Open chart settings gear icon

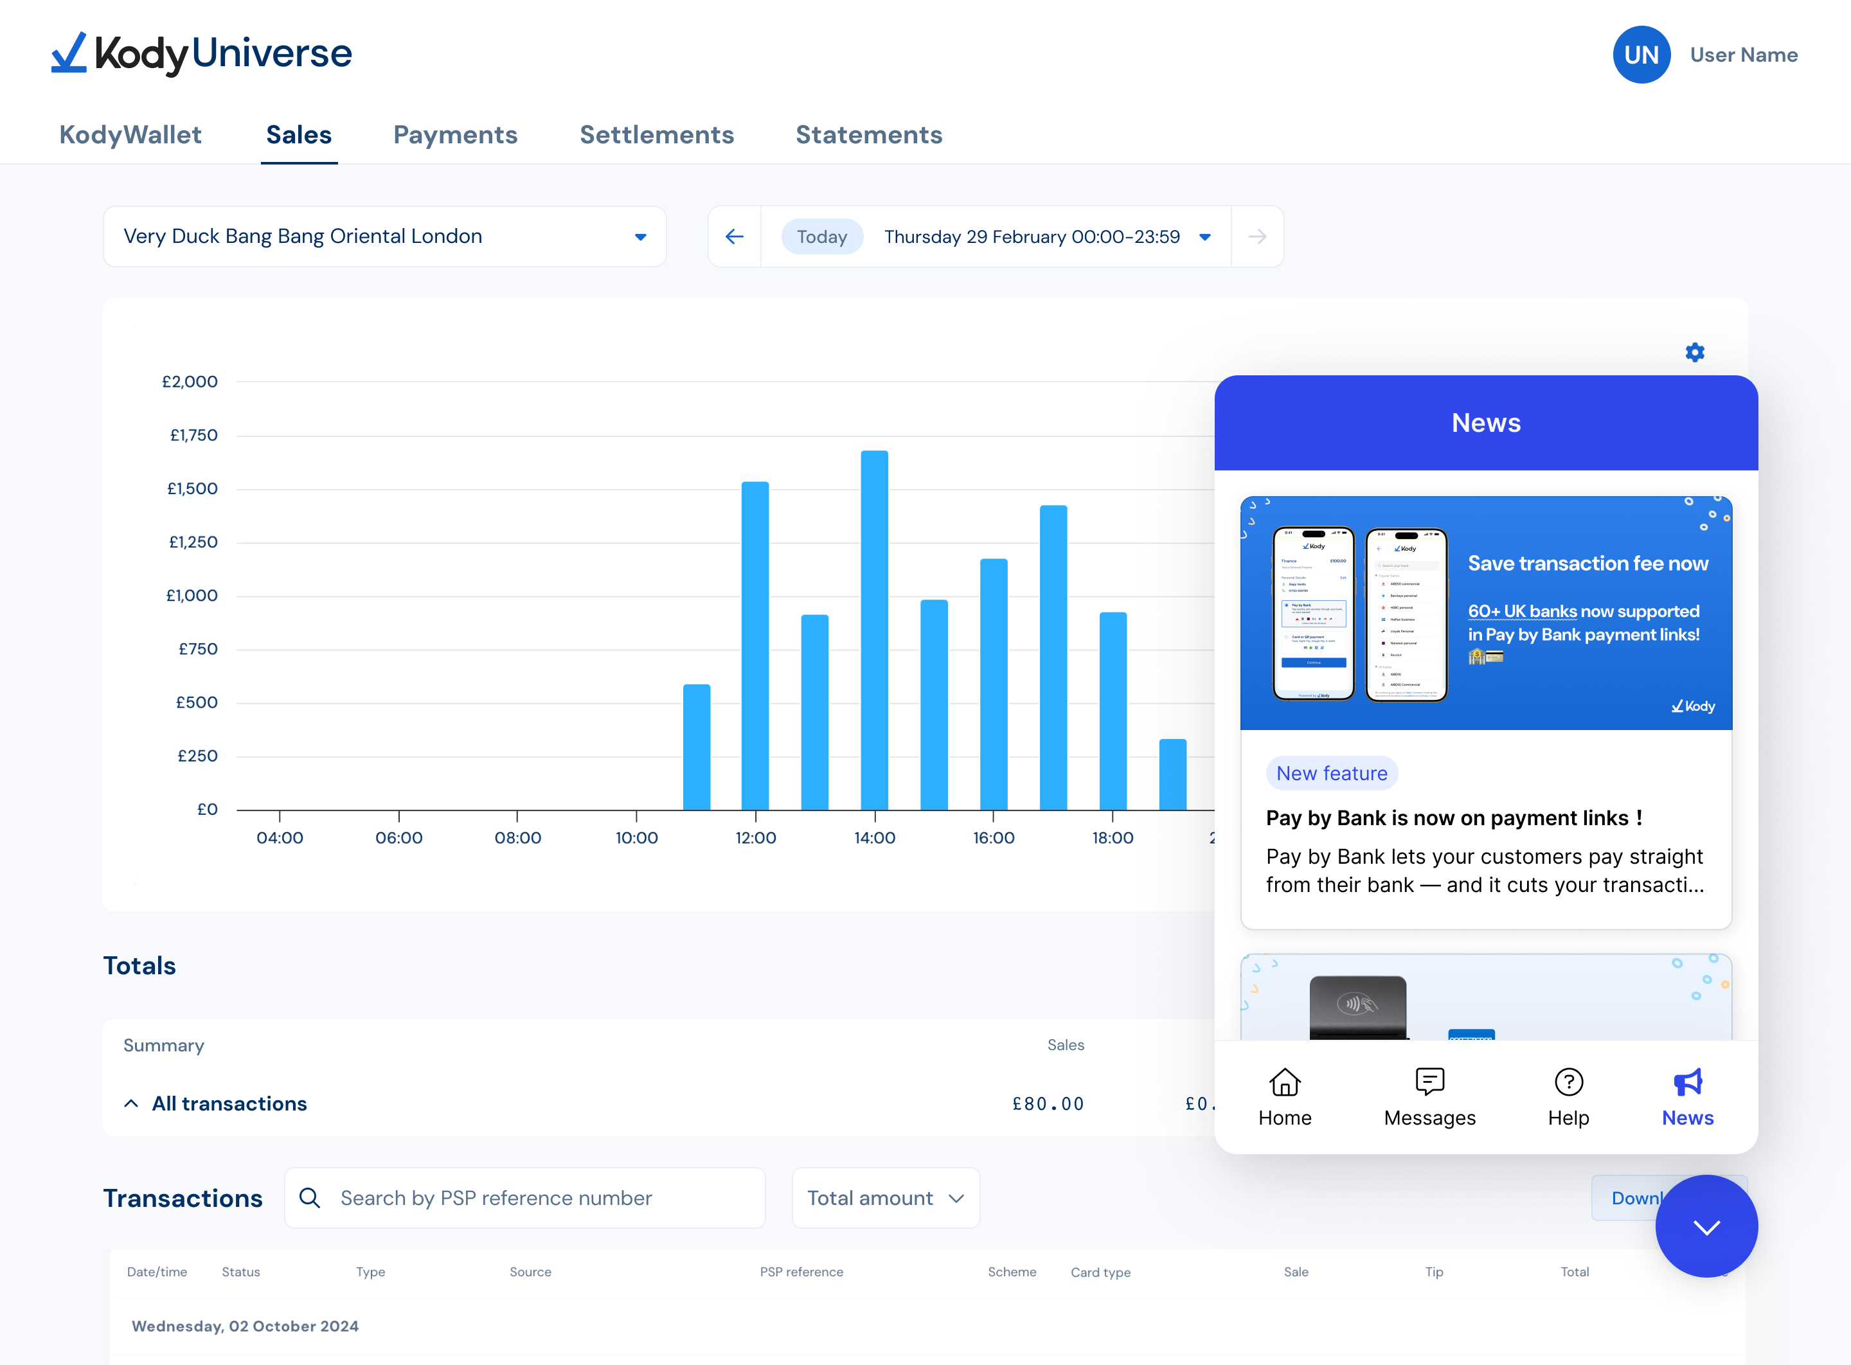click(1695, 353)
